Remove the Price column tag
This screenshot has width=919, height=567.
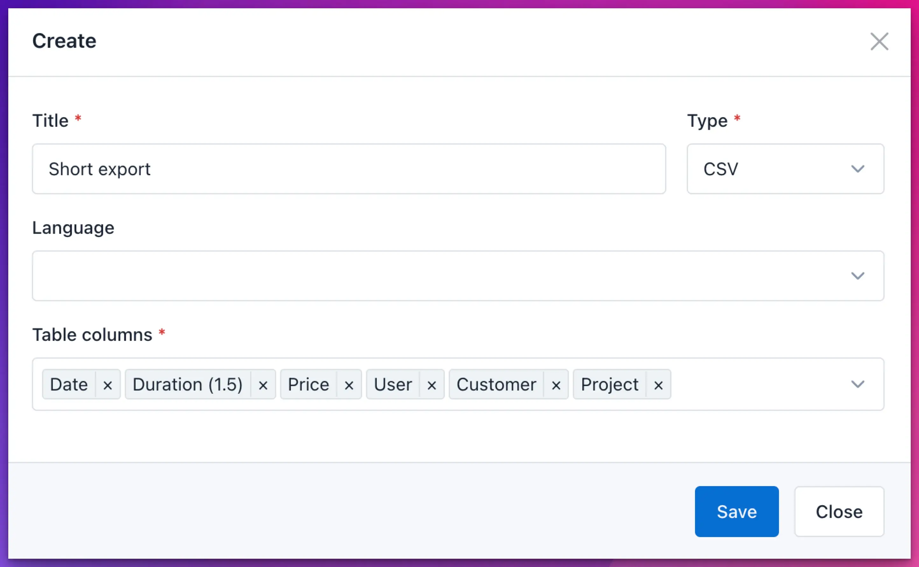tap(349, 385)
